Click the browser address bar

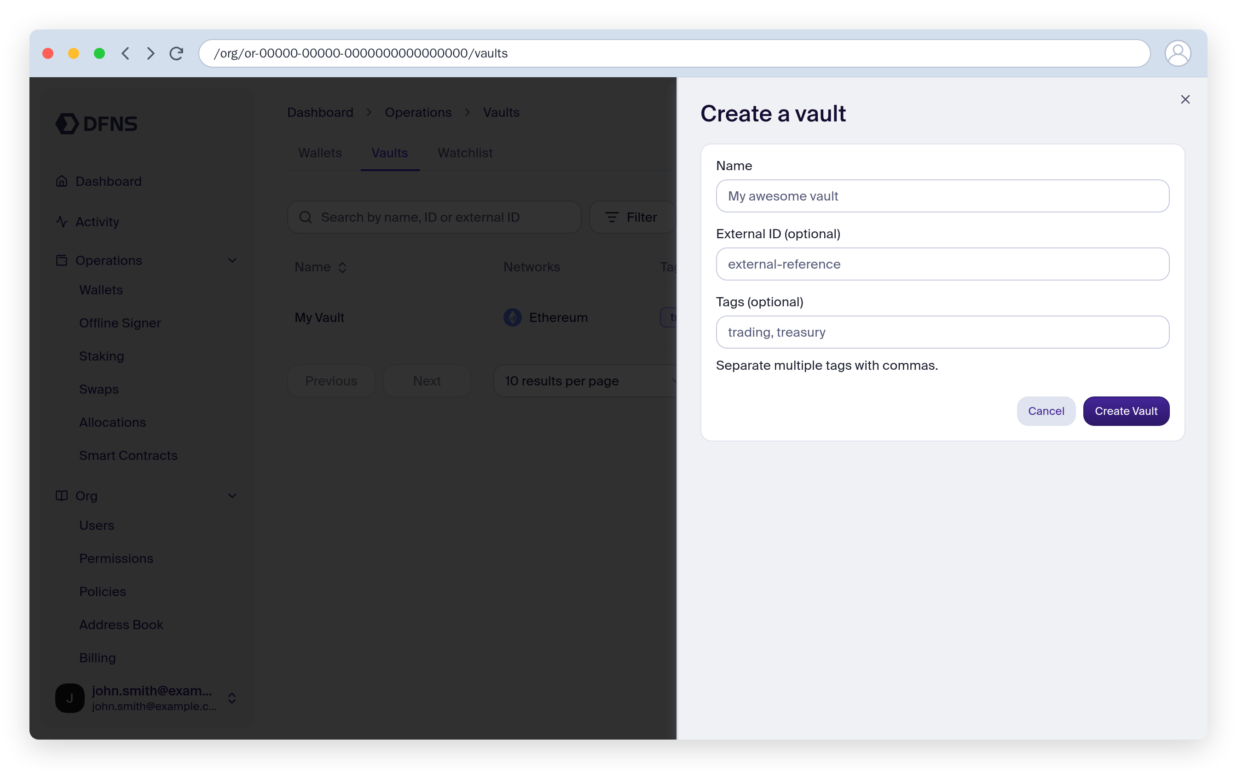pos(674,53)
